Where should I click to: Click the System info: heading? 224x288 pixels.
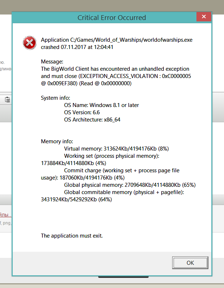[x=55, y=98]
